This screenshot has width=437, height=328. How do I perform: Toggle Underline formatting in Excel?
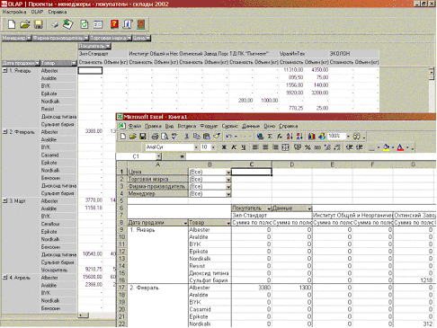click(244, 147)
